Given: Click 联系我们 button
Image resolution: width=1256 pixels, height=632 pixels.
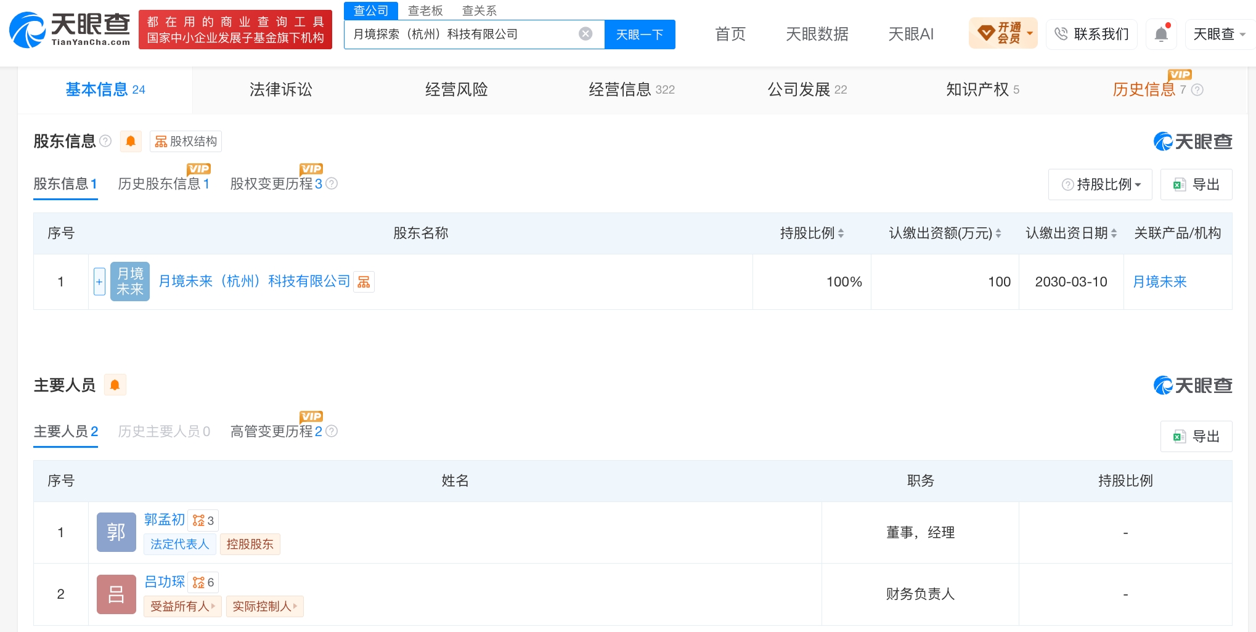Looking at the screenshot, I should click(x=1091, y=34).
